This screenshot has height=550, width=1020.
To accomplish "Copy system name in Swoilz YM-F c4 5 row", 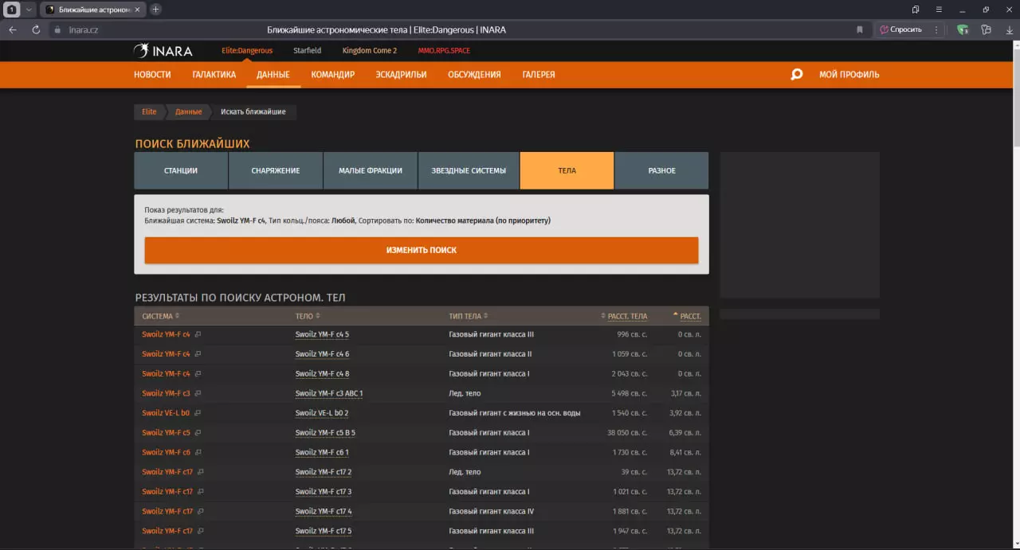I will point(198,334).
